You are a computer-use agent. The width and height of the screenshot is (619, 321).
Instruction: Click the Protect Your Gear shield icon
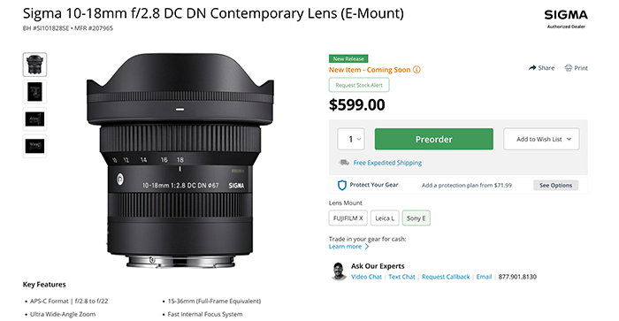click(342, 185)
